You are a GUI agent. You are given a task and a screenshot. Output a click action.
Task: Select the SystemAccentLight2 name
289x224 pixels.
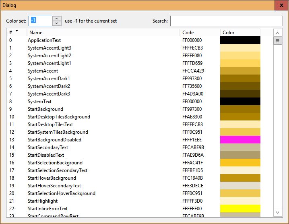click(50, 56)
